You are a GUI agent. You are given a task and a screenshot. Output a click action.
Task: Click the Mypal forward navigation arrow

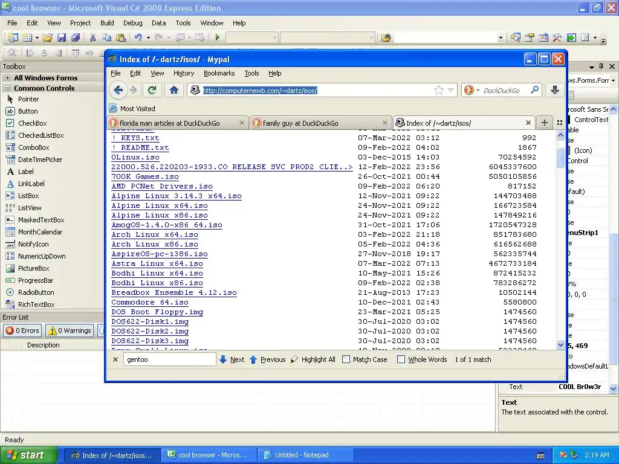[x=134, y=91]
